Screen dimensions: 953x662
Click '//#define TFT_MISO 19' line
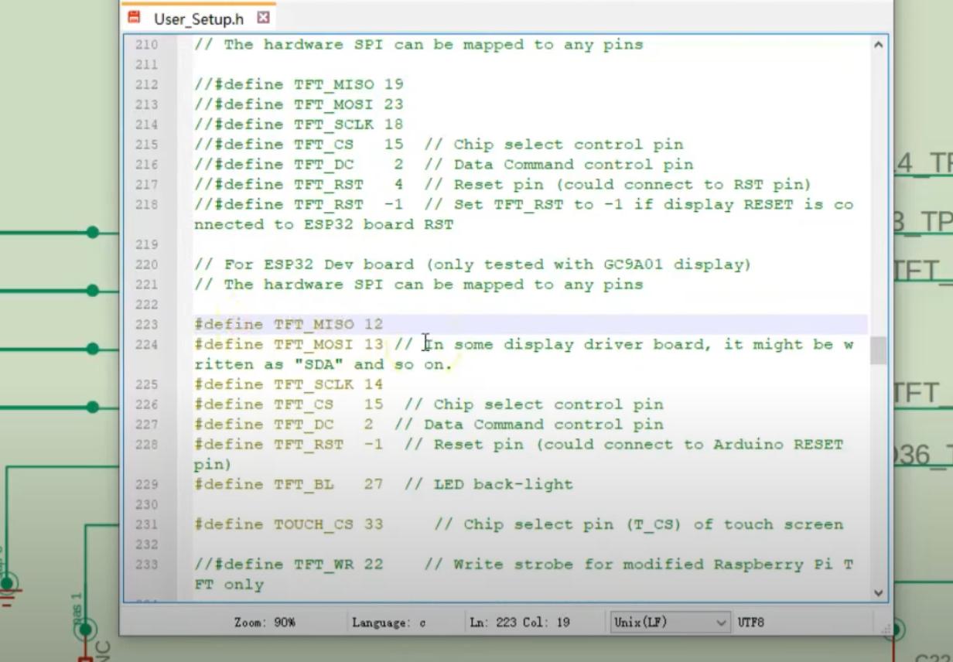pos(299,84)
